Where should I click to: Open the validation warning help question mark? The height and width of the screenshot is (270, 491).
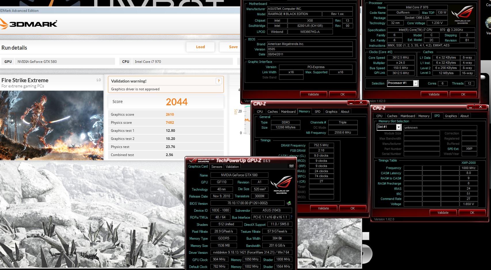pyautogui.click(x=219, y=81)
